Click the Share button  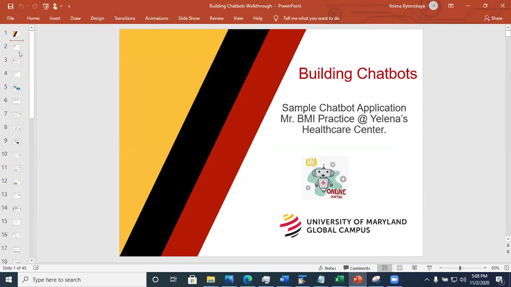click(x=493, y=18)
